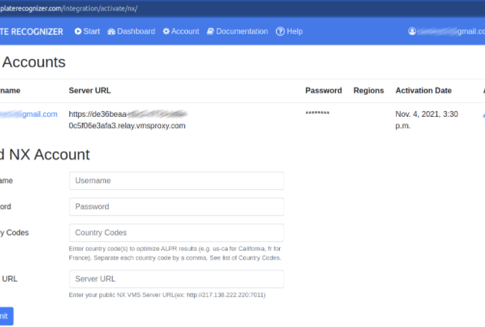Select the Server URL column header

90,90
